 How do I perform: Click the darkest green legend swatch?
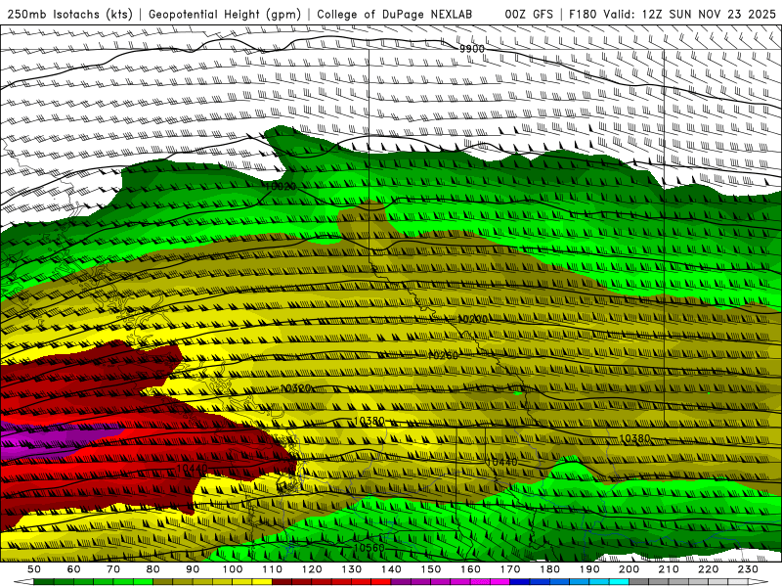coord(44,582)
